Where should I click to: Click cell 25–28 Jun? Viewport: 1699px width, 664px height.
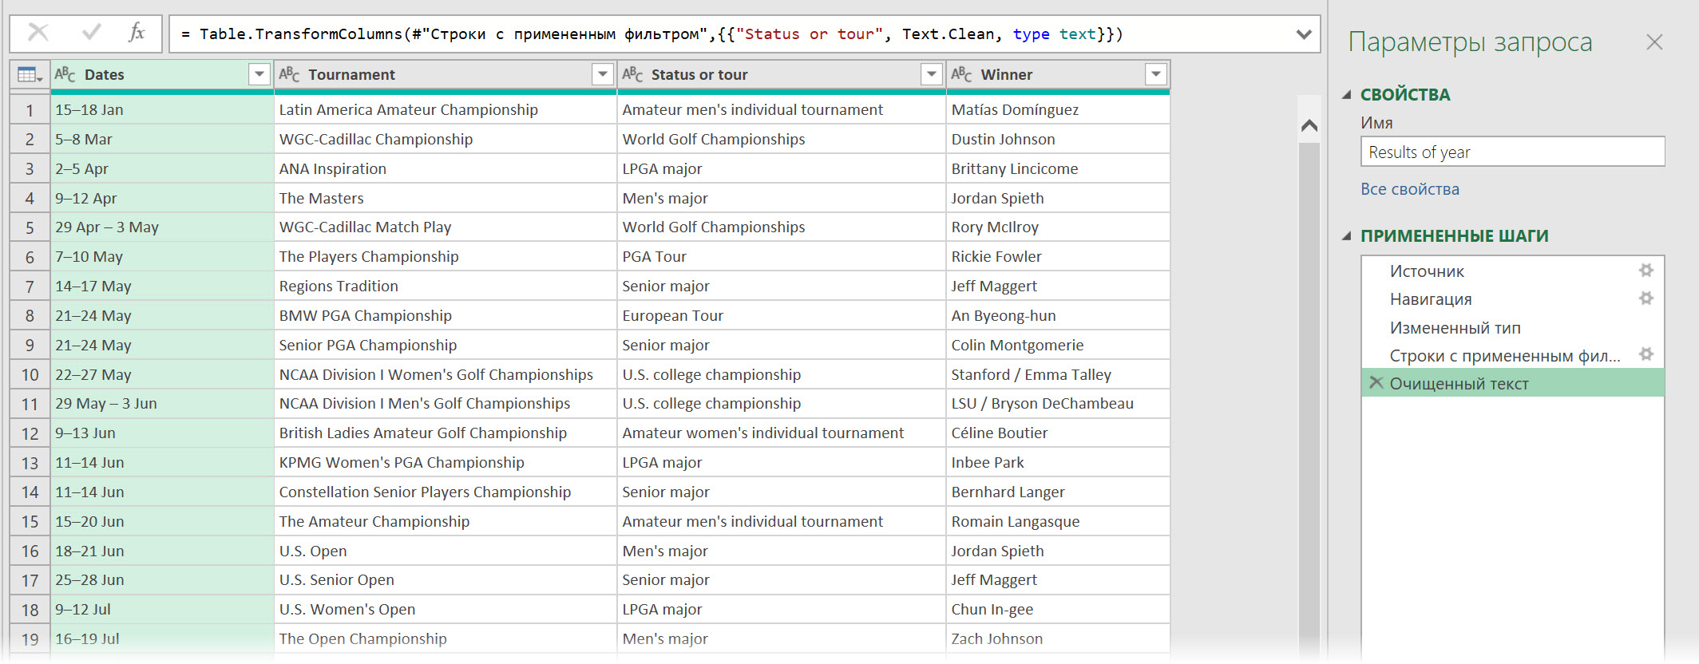coord(162,579)
